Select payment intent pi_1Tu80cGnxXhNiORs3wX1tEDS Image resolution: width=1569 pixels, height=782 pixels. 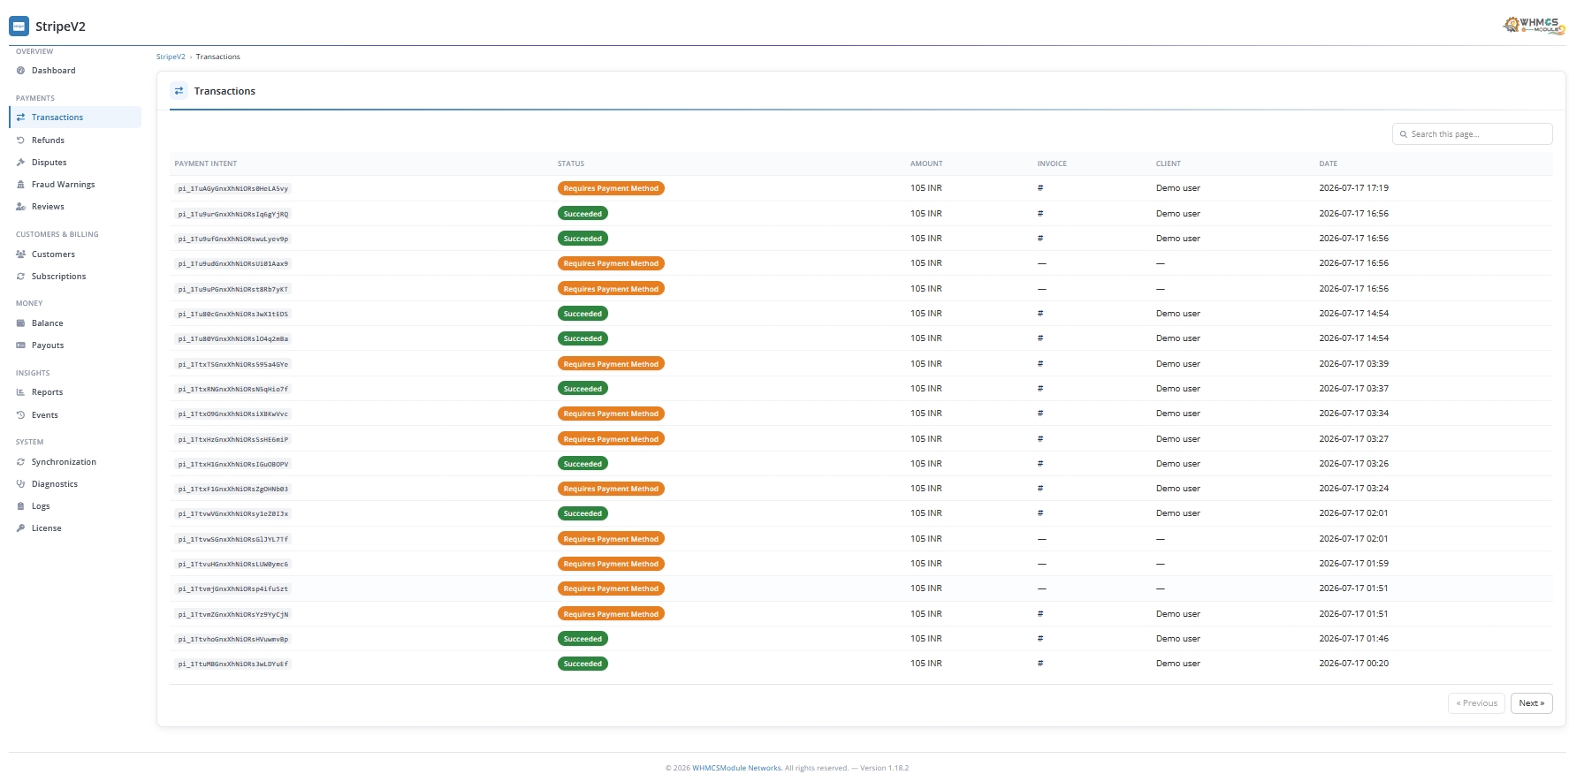click(x=233, y=314)
